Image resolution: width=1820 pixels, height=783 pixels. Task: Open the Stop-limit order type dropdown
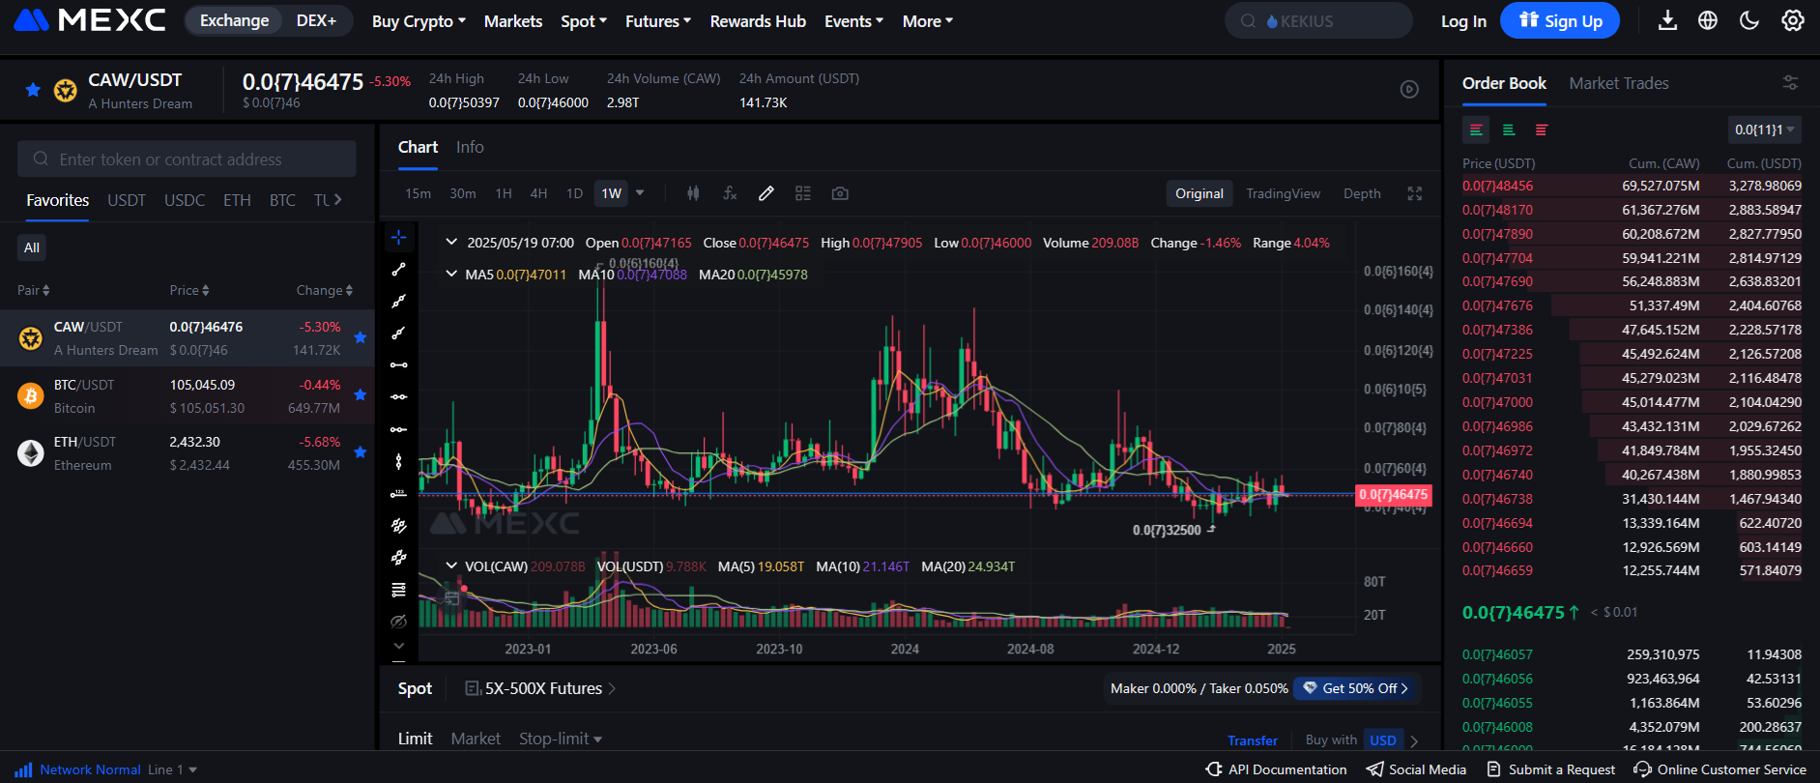tap(561, 739)
